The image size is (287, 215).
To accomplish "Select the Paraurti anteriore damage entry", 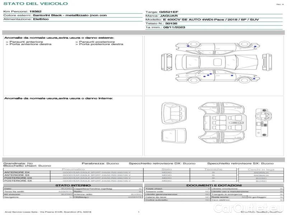I will [26, 42].
